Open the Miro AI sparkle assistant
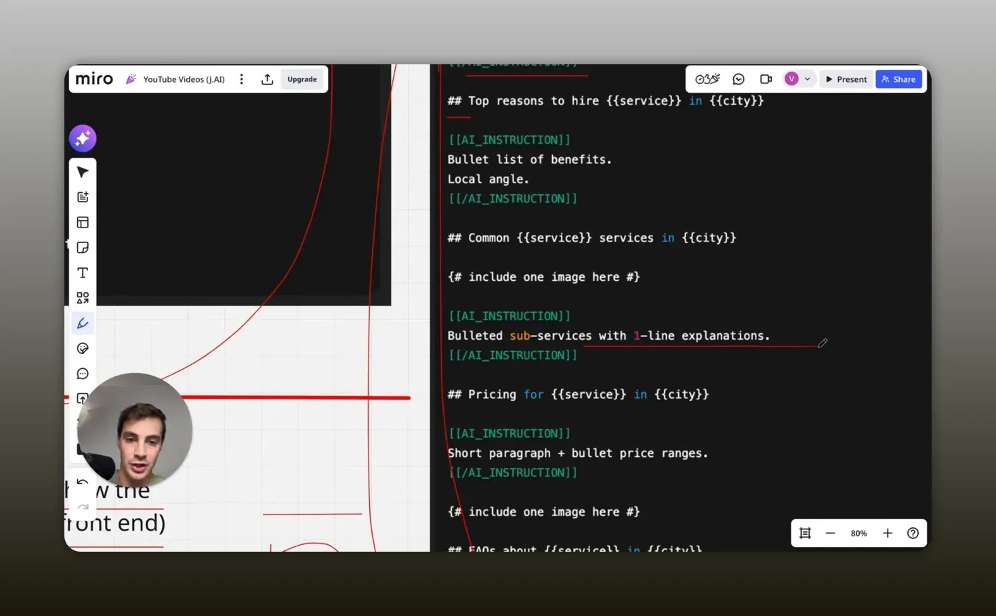 83,139
